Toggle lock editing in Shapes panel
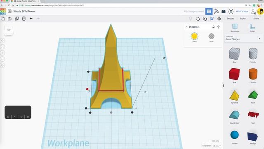This screenshot has width=264, height=149. pyautogui.click(x=213, y=27)
